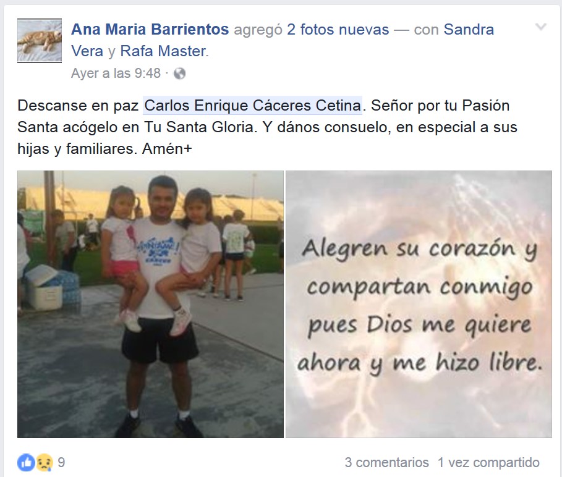Open Ana Maria Barrientos profile link
The height and width of the screenshot is (477, 562).
click(150, 30)
